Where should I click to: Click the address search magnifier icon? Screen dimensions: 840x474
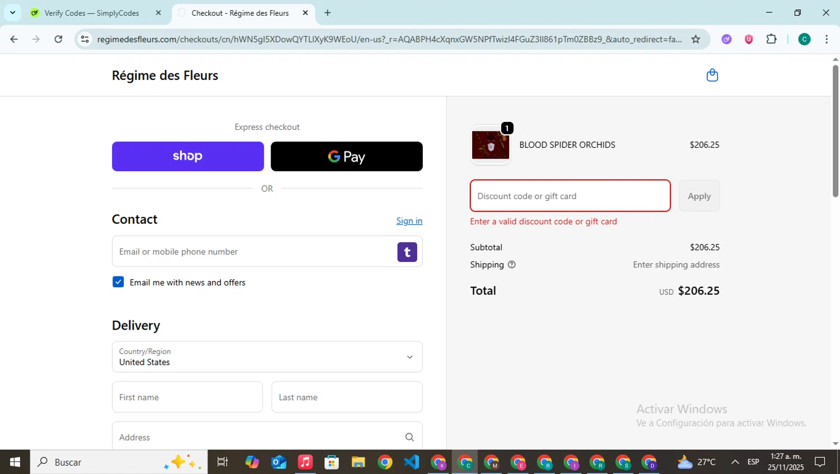click(409, 437)
